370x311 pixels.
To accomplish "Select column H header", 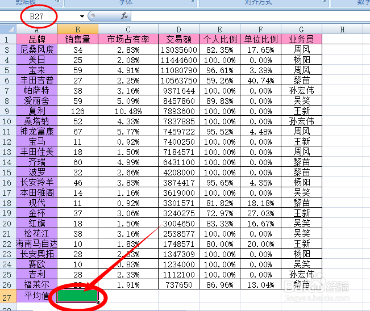I will click(x=342, y=29).
